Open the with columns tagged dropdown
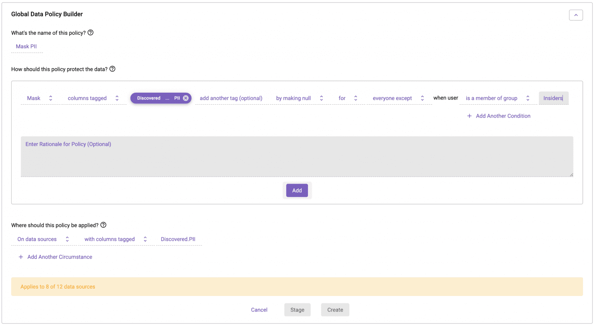The height and width of the screenshot is (326, 595). coord(115,239)
